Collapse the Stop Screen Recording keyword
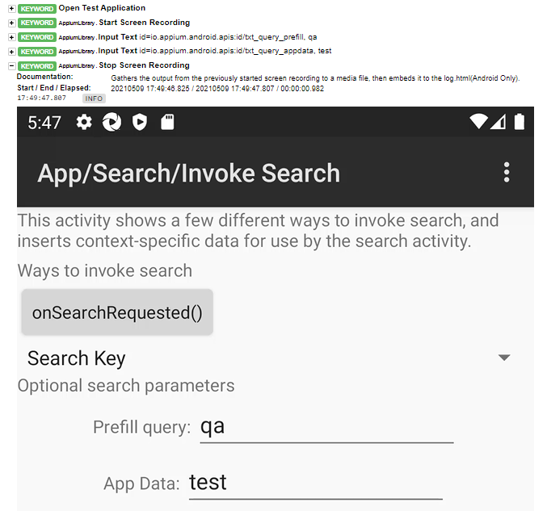This screenshot has height=511, width=547. click(11, 66)
